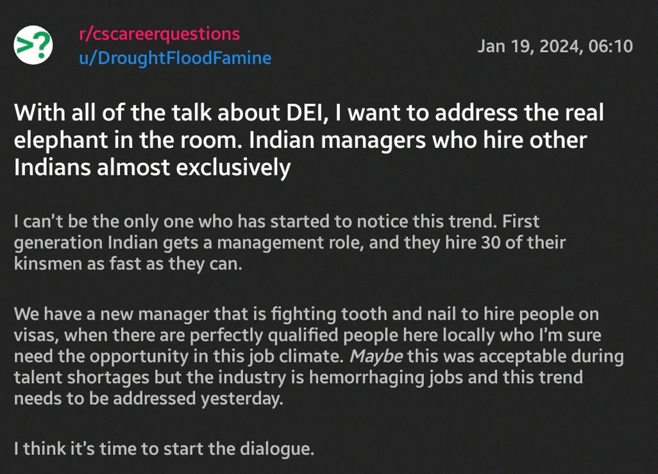
Task: Click the word elephant in the title
Action: [60, 140]
